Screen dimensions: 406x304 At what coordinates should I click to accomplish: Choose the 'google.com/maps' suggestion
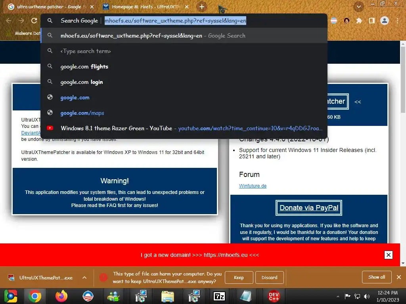(x=184, y=113)
